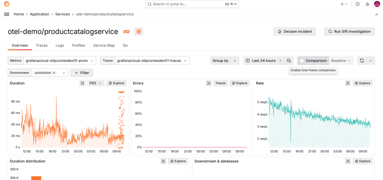
Task: Click the Kubernetes helm icon button
Action: pos(139,31)
